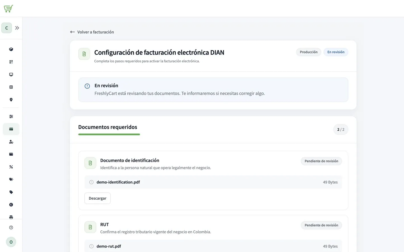Go back via Volver a facturación
Screen dimensions: 404x252
92,32
